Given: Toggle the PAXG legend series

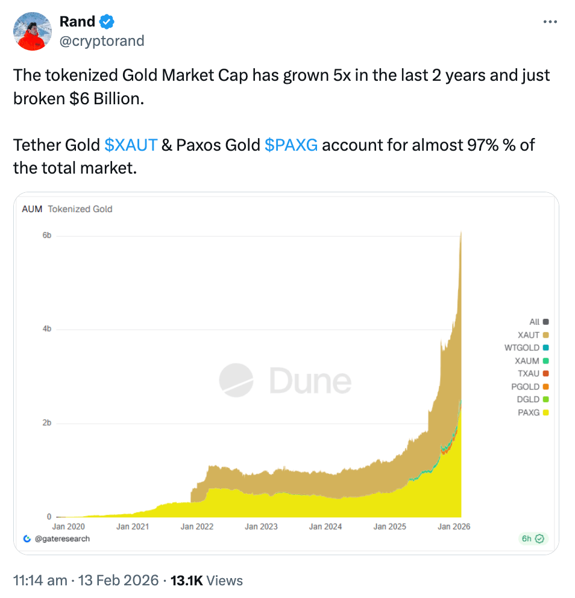Looking at the screenshot, I should [x=533, y=412].
